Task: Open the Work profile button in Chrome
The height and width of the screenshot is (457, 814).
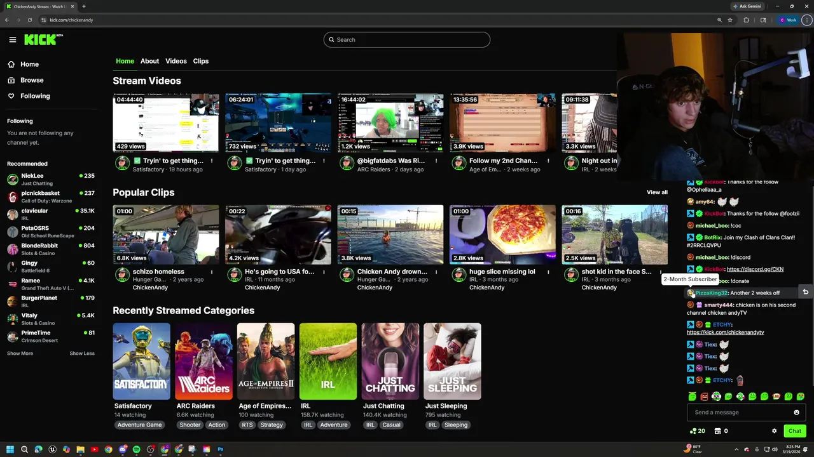Action: pos(788,20)
